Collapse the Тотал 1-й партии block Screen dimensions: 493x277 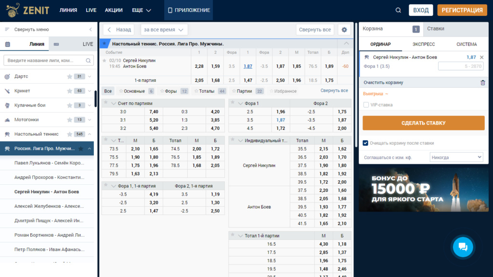[241, 236]
